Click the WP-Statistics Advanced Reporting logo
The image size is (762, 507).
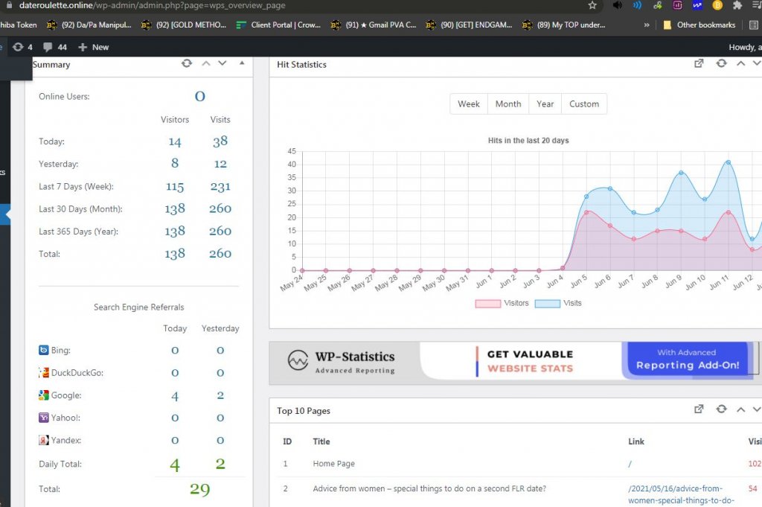(x=341, y=362)
